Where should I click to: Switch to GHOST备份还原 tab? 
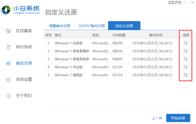[x=92, y=26]
